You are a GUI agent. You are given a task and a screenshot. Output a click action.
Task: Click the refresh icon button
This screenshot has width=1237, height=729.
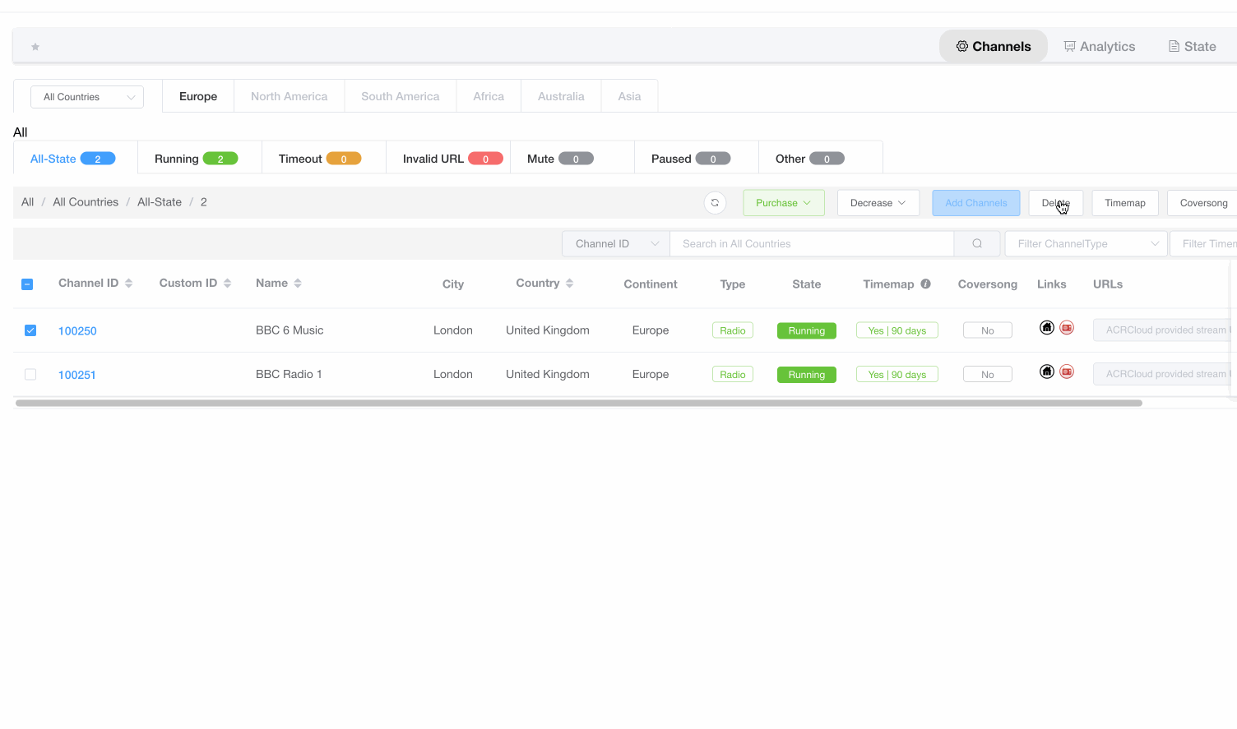[715, 203]
